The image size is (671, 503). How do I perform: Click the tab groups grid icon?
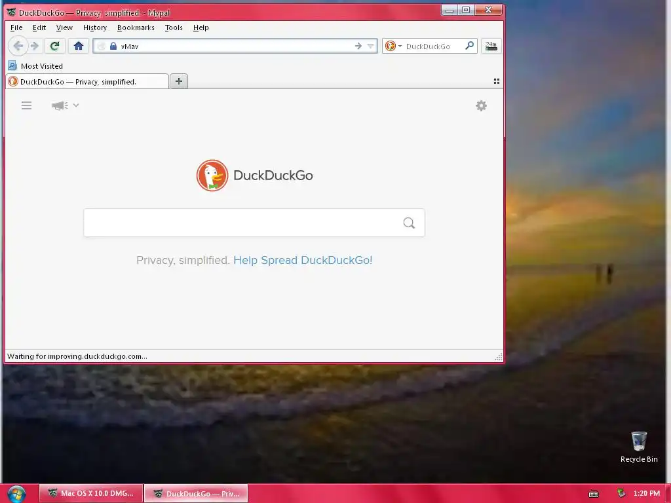[497, 81]
